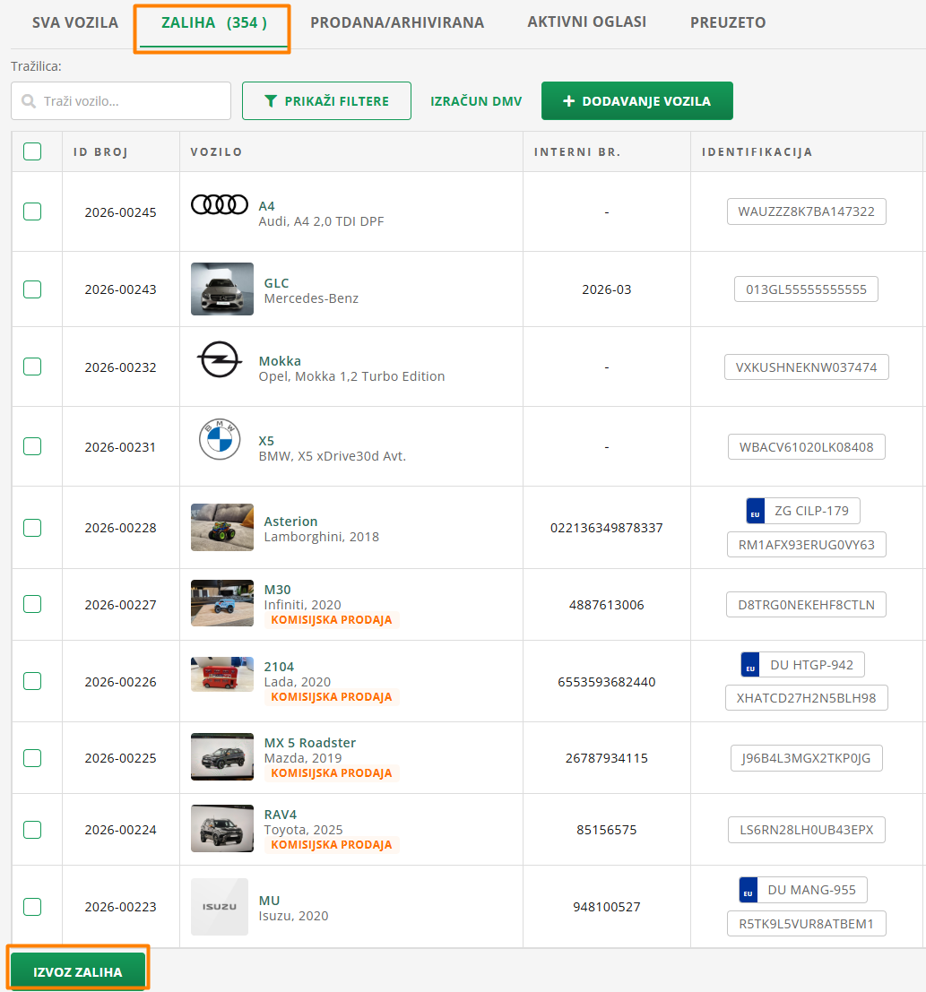The image size is (926, 992).
Task: Check the row for vehicle 2026-00227
Action: click(x=32, y=604)
